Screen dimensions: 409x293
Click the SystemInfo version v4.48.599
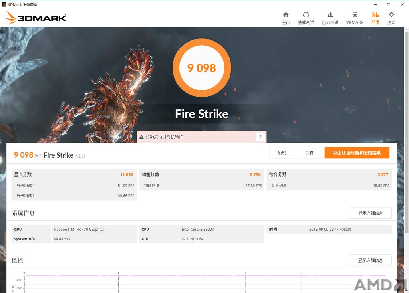(62, 239)
